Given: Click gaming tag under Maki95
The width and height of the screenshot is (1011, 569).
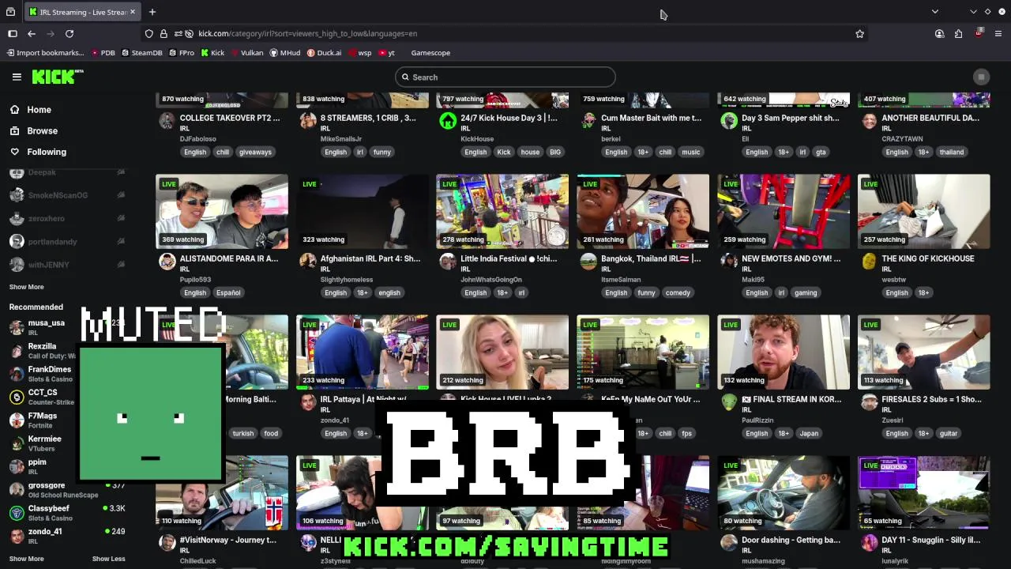Looking at the screenshot, I should [806, 292].
